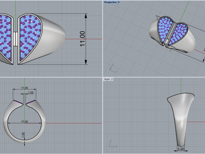Screen dimensions: 205x154
Task: Select the 11.00 dimension text
Action: point(82,39)
